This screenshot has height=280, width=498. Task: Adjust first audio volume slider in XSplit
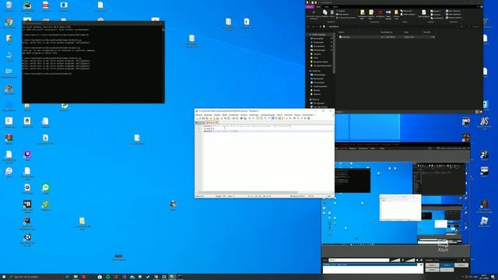point(395,260)
